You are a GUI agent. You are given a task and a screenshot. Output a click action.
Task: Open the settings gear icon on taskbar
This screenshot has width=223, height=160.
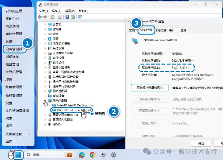point(114,155)
